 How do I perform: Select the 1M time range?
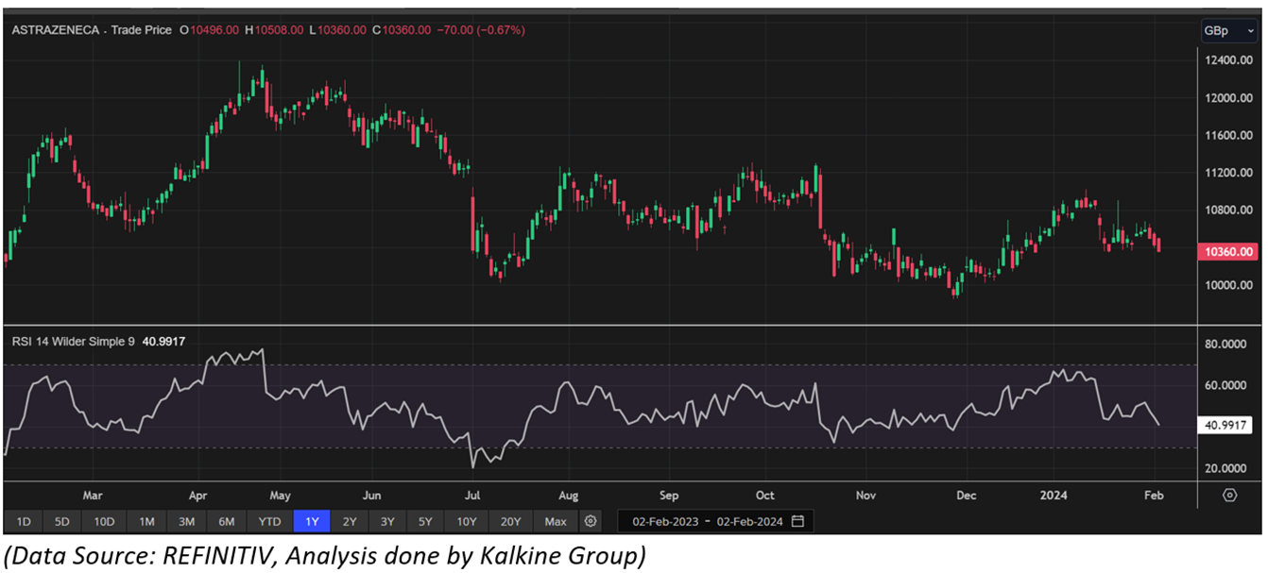[x=146, y=521]
